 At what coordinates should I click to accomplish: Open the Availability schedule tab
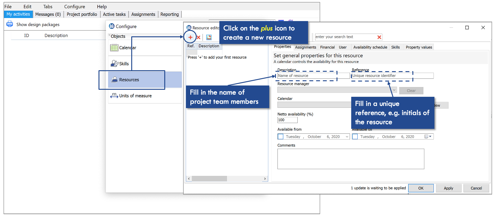coord(370,47)
